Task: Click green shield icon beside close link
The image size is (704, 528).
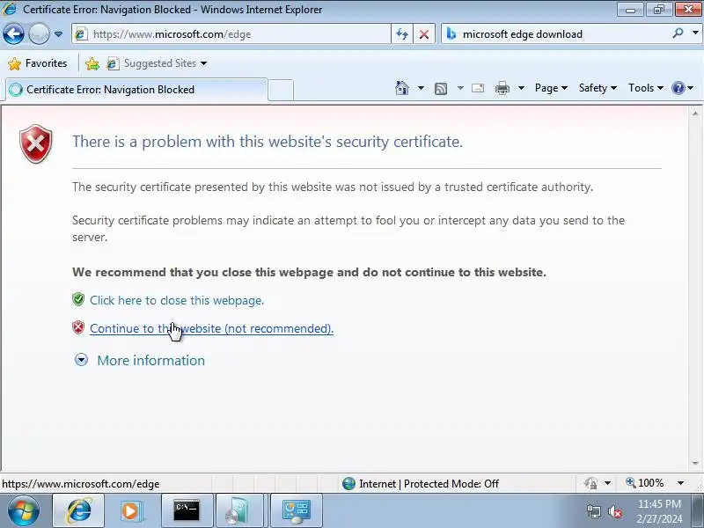Action: [x=78, y=299]
